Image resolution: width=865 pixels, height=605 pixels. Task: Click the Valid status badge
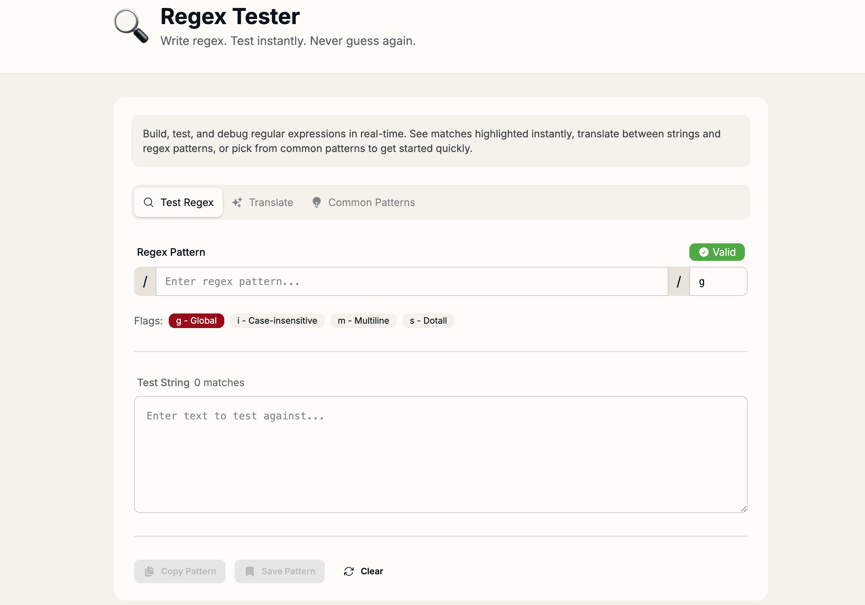717,252
